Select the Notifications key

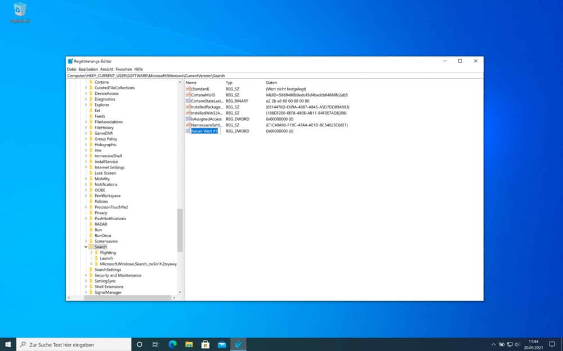click(x=106, y=184)
